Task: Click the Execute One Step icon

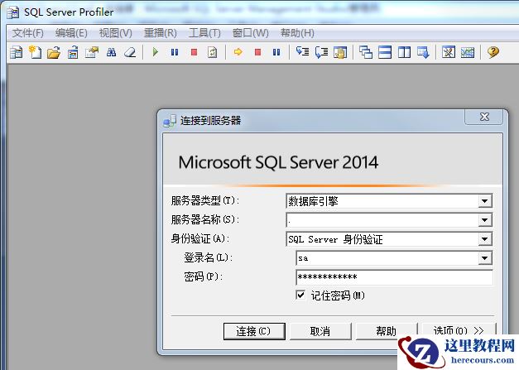Action: tap(302, 52)
